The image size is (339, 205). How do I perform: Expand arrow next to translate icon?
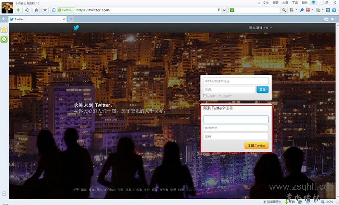pos(312,10)
